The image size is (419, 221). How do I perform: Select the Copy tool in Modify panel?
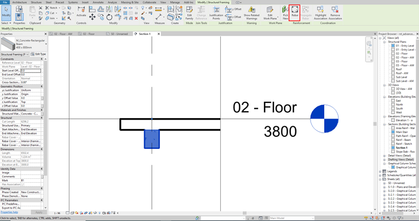coord(101,17)
